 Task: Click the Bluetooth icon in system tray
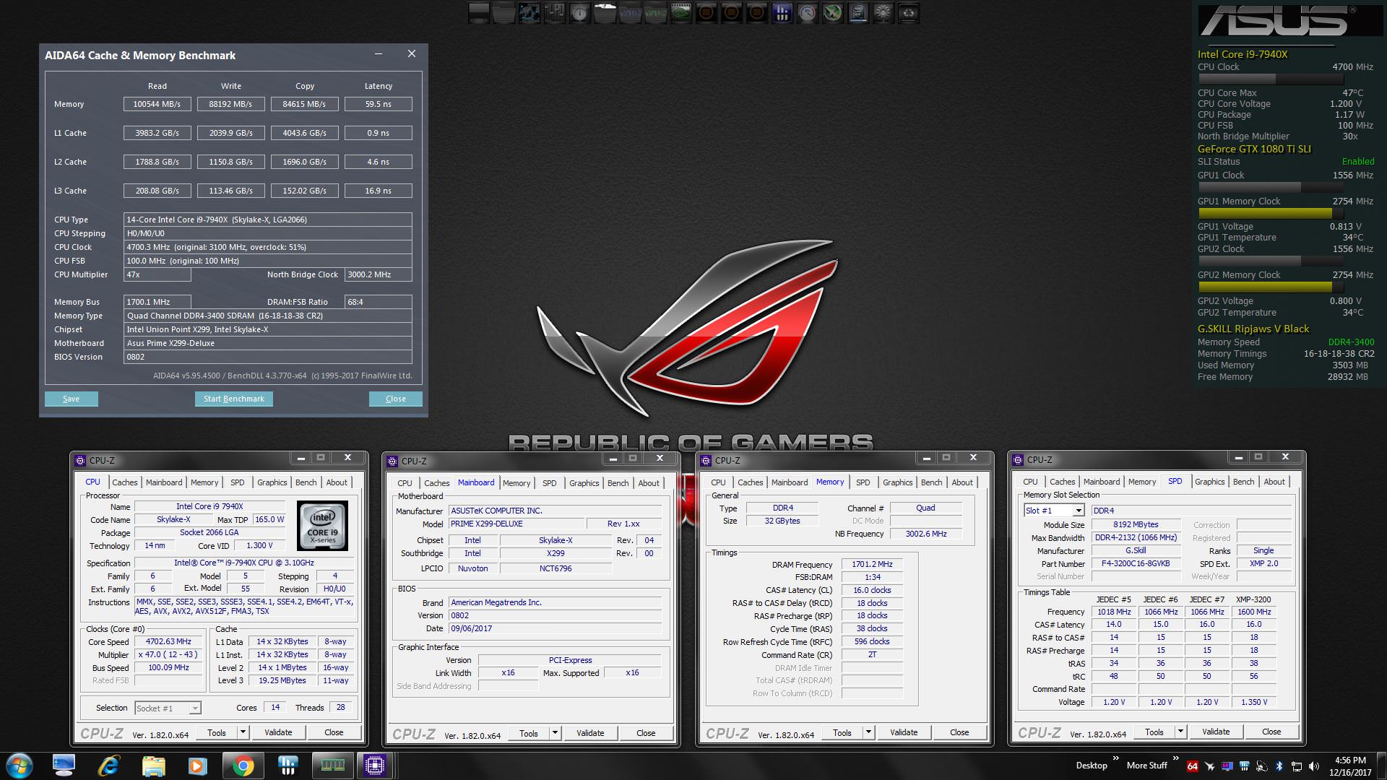pos(1279,766)
